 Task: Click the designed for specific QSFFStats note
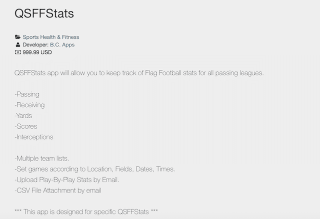pos(86,212)
